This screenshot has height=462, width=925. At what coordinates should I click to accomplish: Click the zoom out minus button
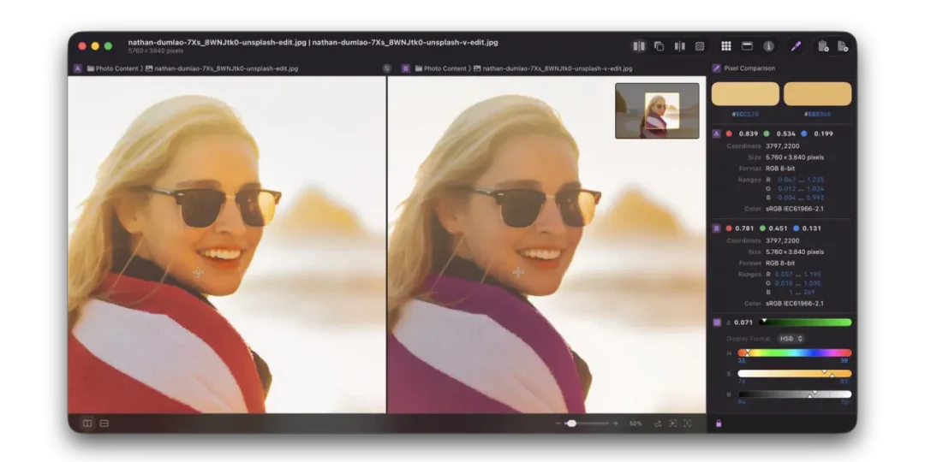pos(558,423)
